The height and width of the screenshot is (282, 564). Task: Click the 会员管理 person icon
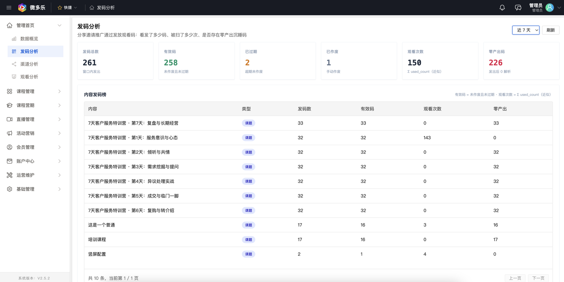click(x=10, y=147)
